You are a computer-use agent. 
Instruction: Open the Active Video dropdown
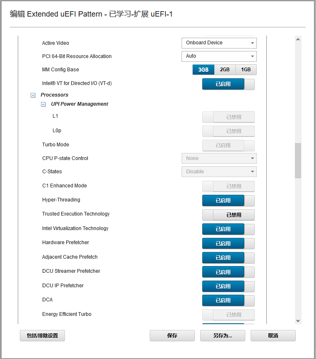click(x=219, y=43)
